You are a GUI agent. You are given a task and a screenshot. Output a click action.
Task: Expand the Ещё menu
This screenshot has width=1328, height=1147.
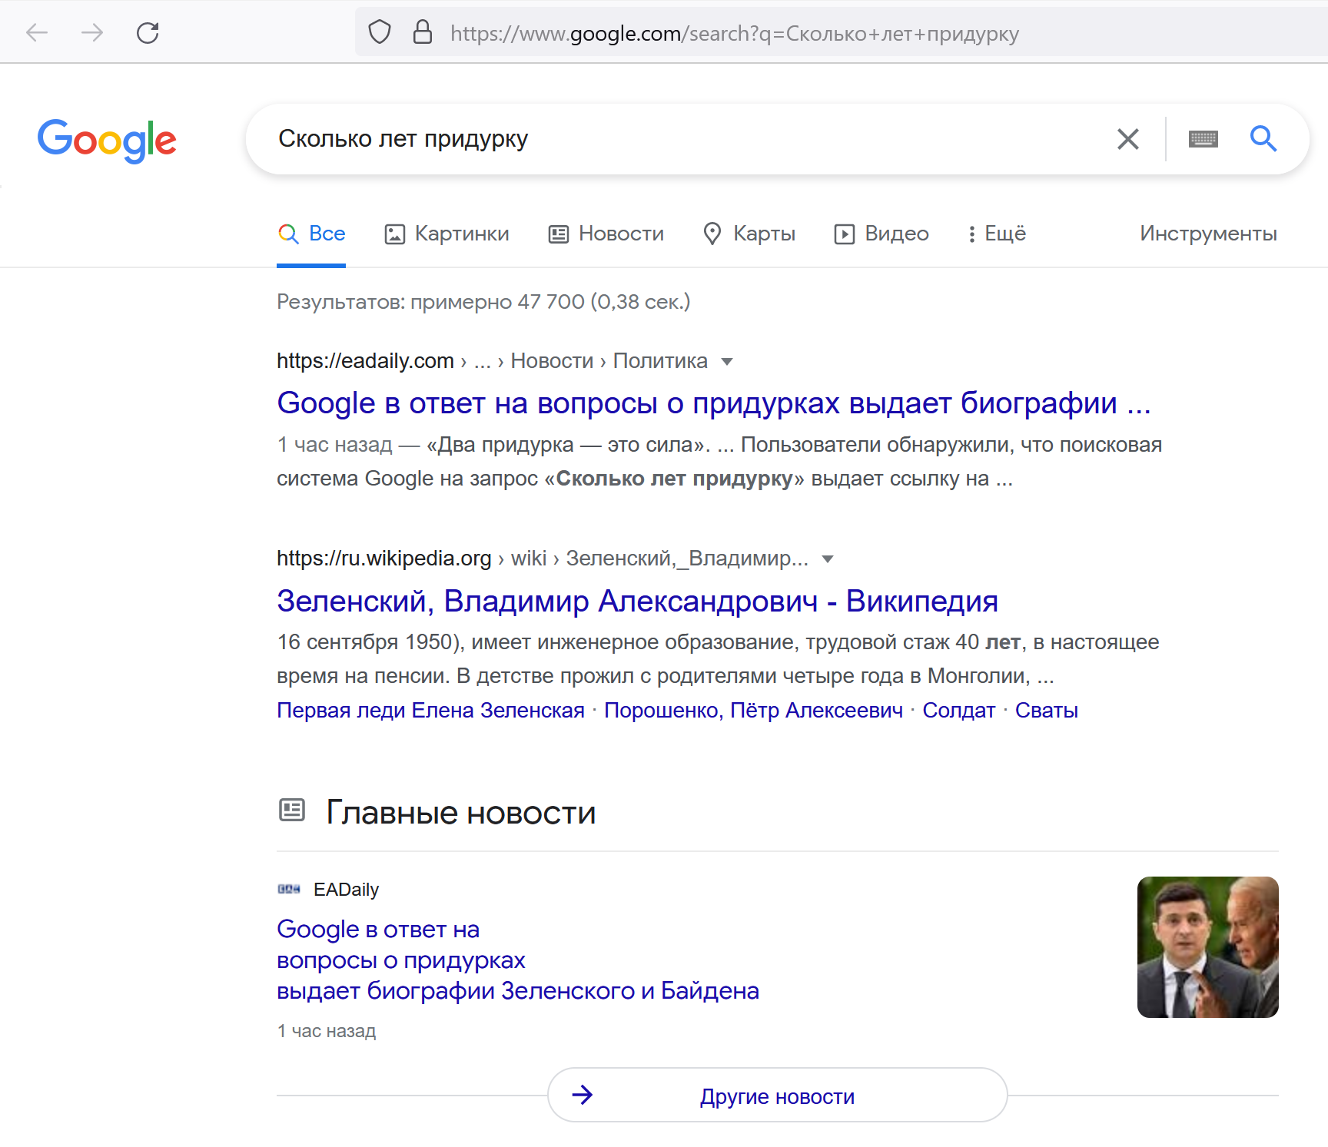click(997, 234)
